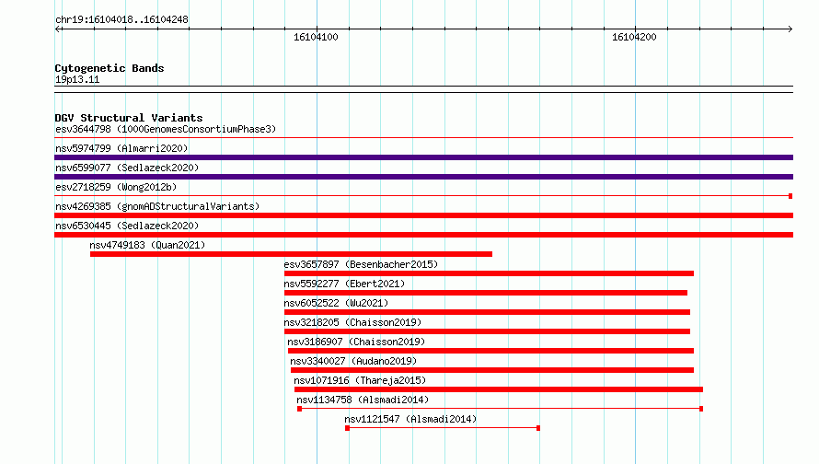Click the 19p13.11 cytogenetic band bar
Image resolution: width=819 pixels, height=464 pixels.
coord(423,89)
